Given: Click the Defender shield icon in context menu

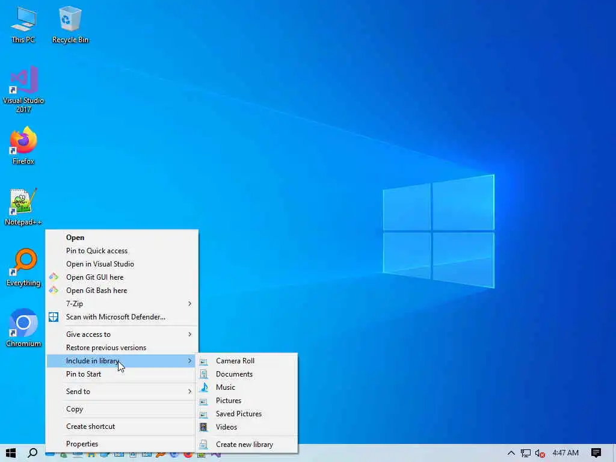Looking at the screenshot, I should tap(54, 317).
